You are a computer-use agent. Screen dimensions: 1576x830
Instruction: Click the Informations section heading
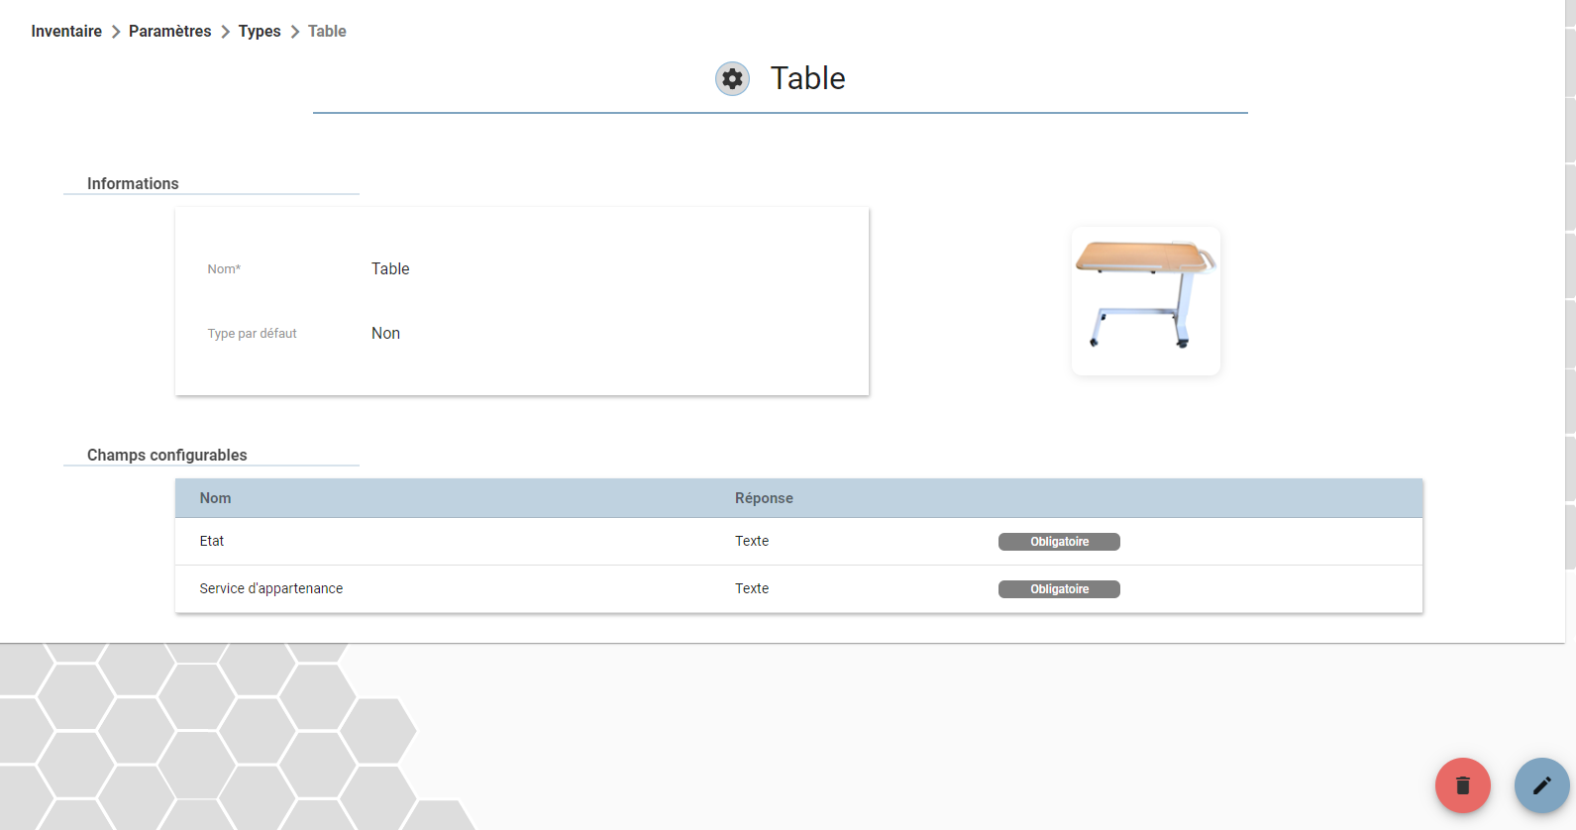tap(133, 183)
